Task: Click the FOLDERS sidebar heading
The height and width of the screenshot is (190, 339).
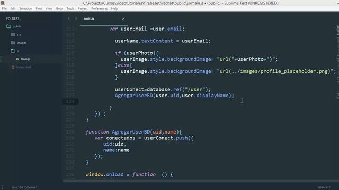Action: [13, 19]
